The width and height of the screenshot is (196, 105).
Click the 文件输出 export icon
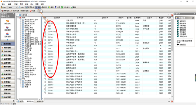[65, 7]
